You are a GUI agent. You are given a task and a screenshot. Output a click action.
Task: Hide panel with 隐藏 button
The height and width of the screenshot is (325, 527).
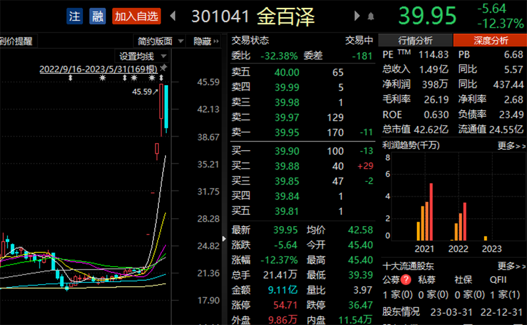[x=206, y=41]
